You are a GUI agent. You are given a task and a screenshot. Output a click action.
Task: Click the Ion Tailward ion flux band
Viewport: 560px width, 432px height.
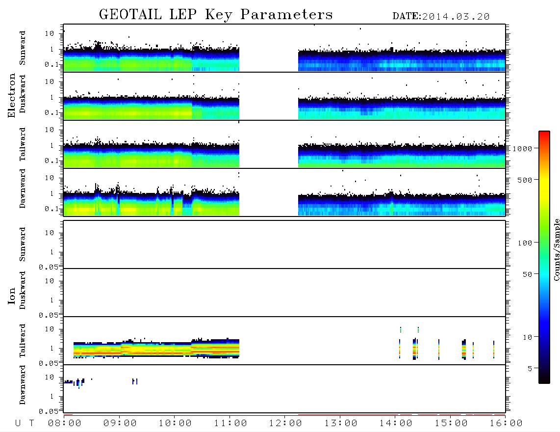click(156, 348)
